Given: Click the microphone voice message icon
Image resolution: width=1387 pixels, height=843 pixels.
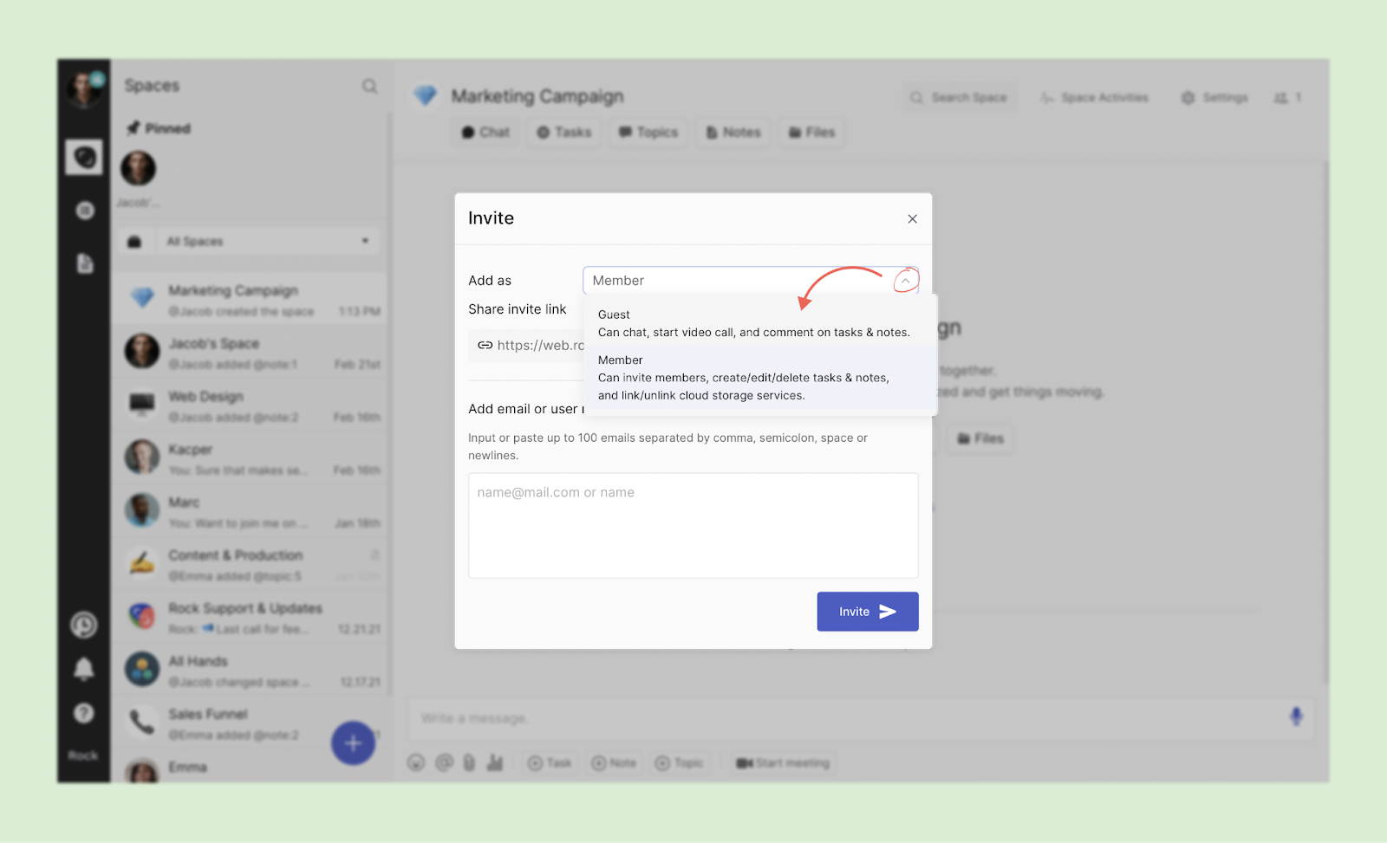Looking at the screenshot, I should point(1295,717).
